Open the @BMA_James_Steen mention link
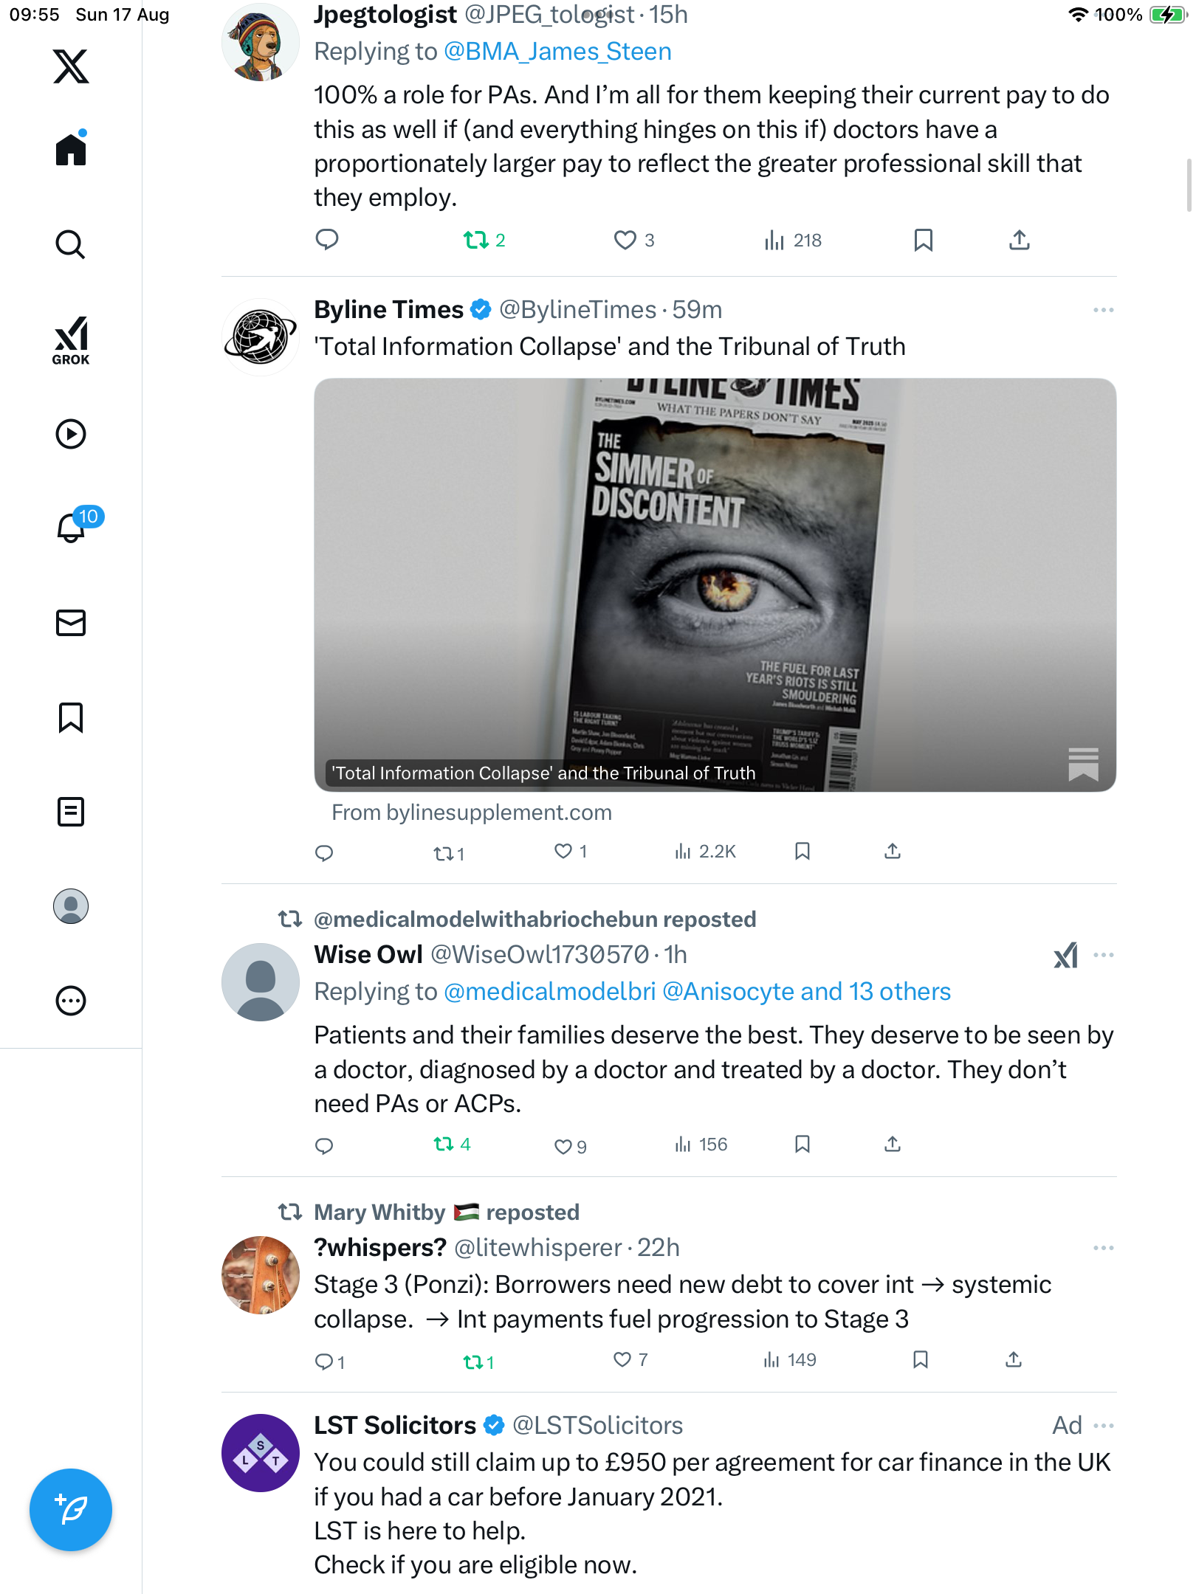The width and height of the screenshot is (1196, 1594). click(x=557, y=52)
